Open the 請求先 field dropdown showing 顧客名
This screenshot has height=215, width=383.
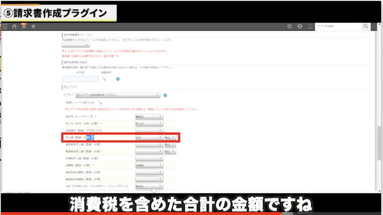click(x=149, y=116)
